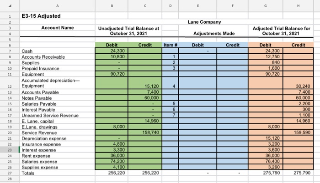Select column G header
Image resolution: width=320 pixels, height=183 pixels.
pyautogui.click(x=266, y=6)
